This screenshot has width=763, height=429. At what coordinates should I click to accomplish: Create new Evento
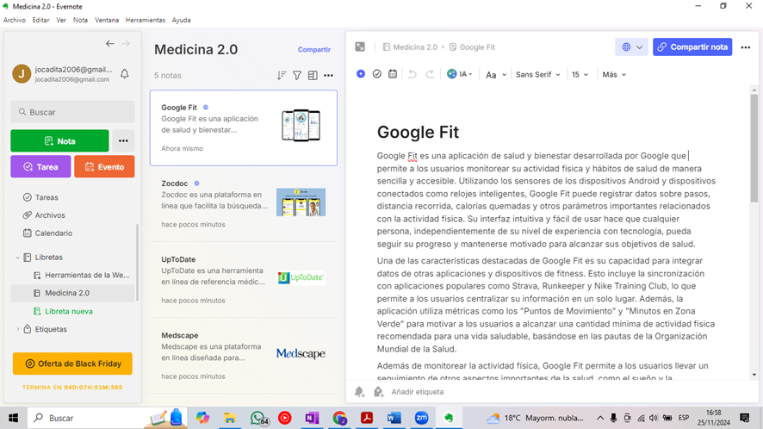pos(104,166)
